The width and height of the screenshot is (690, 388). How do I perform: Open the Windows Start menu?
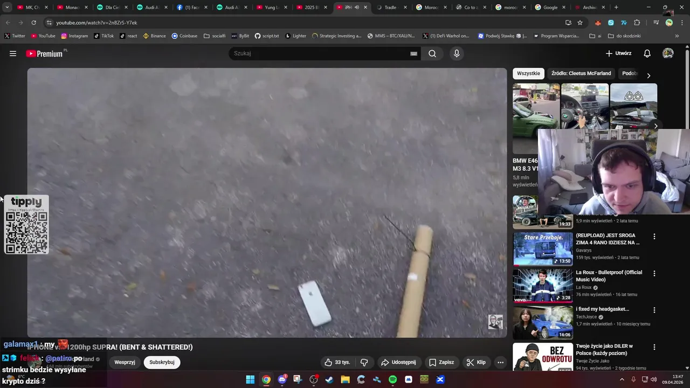point(250,379)
